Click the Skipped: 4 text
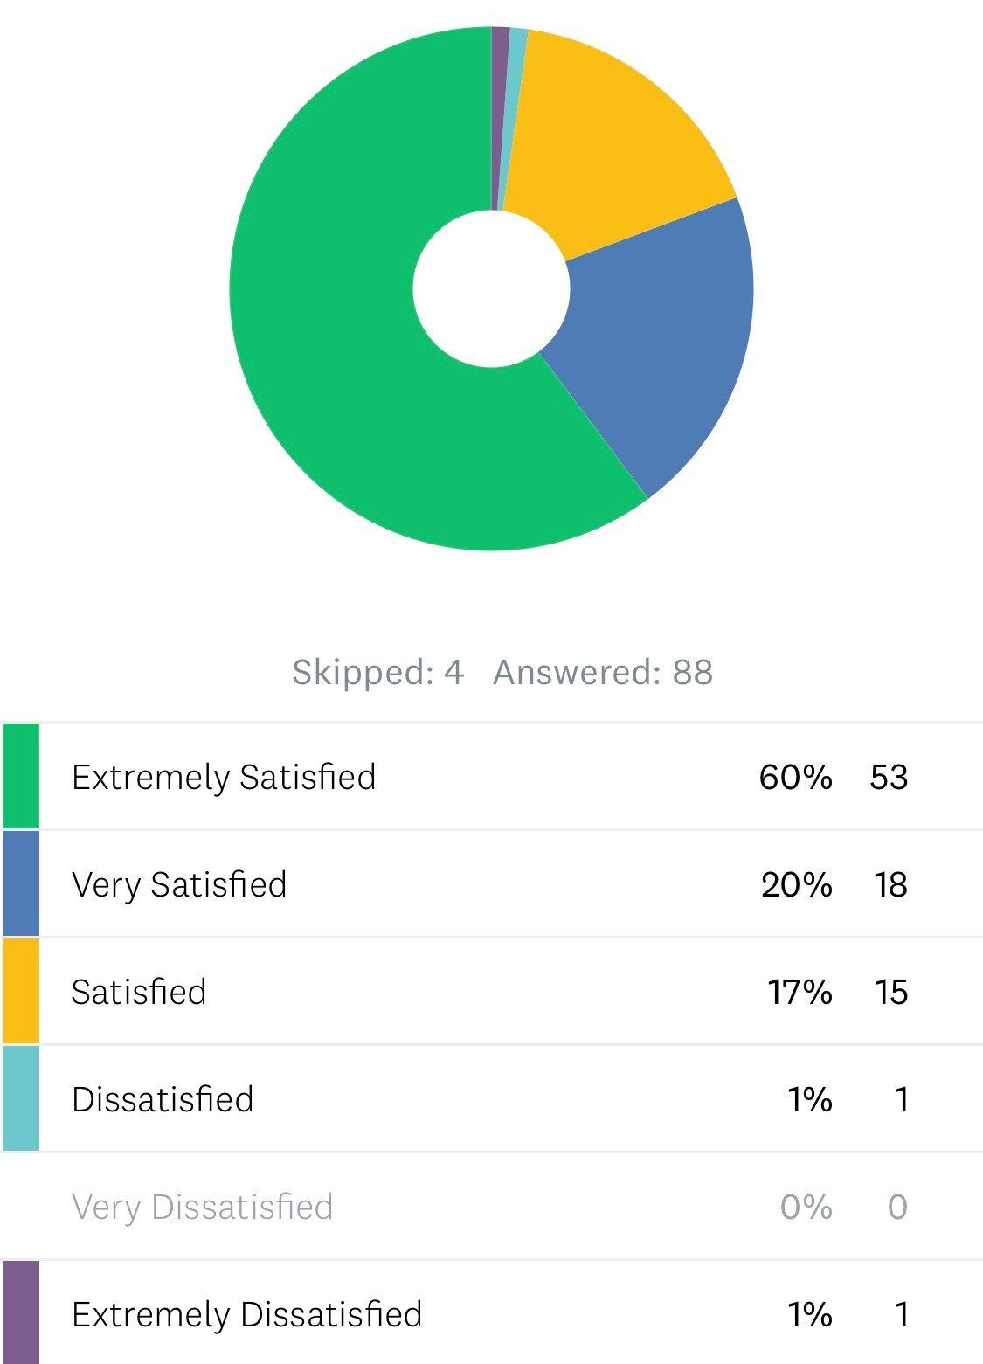 (x=377, y=672)
